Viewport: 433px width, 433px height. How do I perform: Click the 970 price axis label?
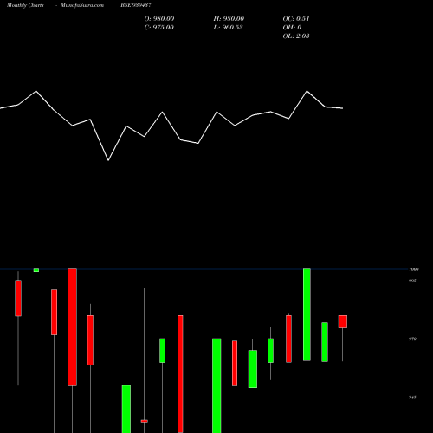click(412, 339)
